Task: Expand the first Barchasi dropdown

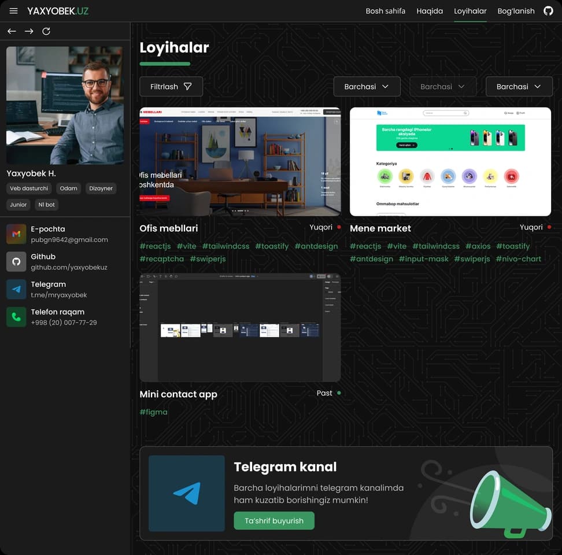Action: click(x=367, y=86)
